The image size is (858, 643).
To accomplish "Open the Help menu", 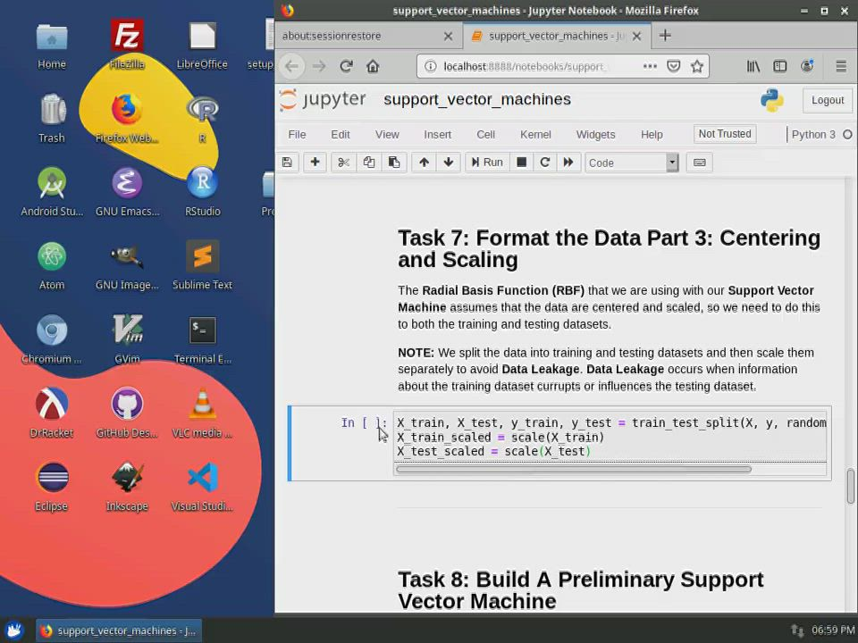I will pos(652,135).
